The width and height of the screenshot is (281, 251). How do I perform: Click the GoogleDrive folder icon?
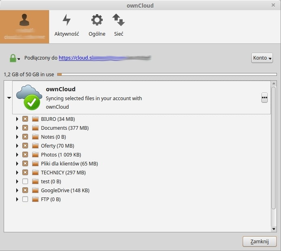coord(35,190)
